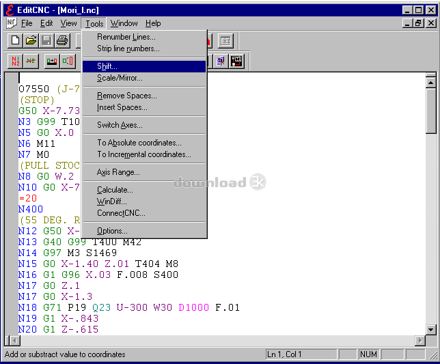Launch ConnectCNC from Tools menu
Viewport: 440px width, 364px height.
[x=144, y=213]
